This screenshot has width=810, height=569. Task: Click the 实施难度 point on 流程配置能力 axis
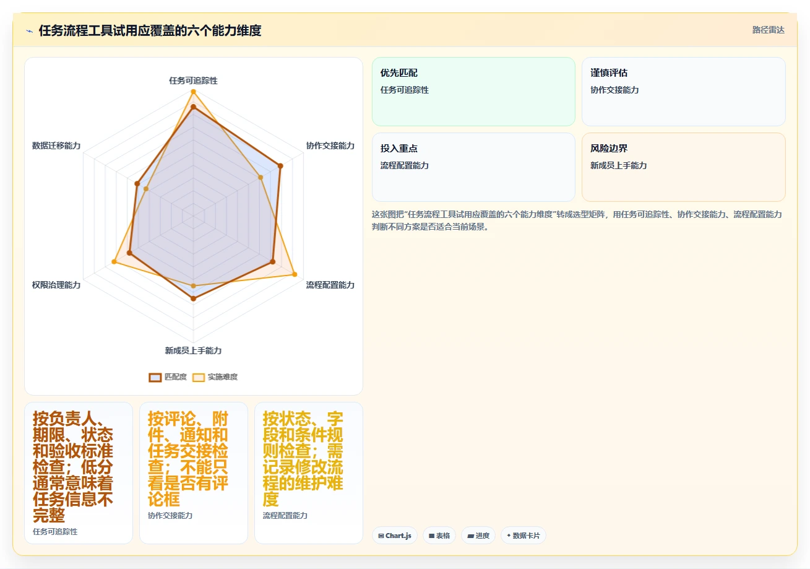(x=295, y=274)
